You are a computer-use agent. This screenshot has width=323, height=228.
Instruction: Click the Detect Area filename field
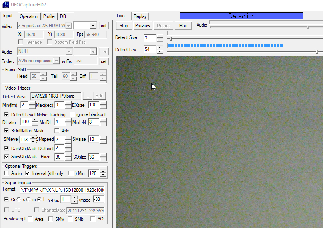coord(56,96)
